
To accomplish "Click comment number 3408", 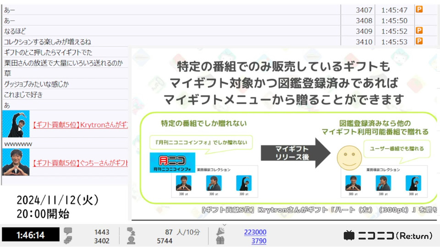I will coord(364,21).
